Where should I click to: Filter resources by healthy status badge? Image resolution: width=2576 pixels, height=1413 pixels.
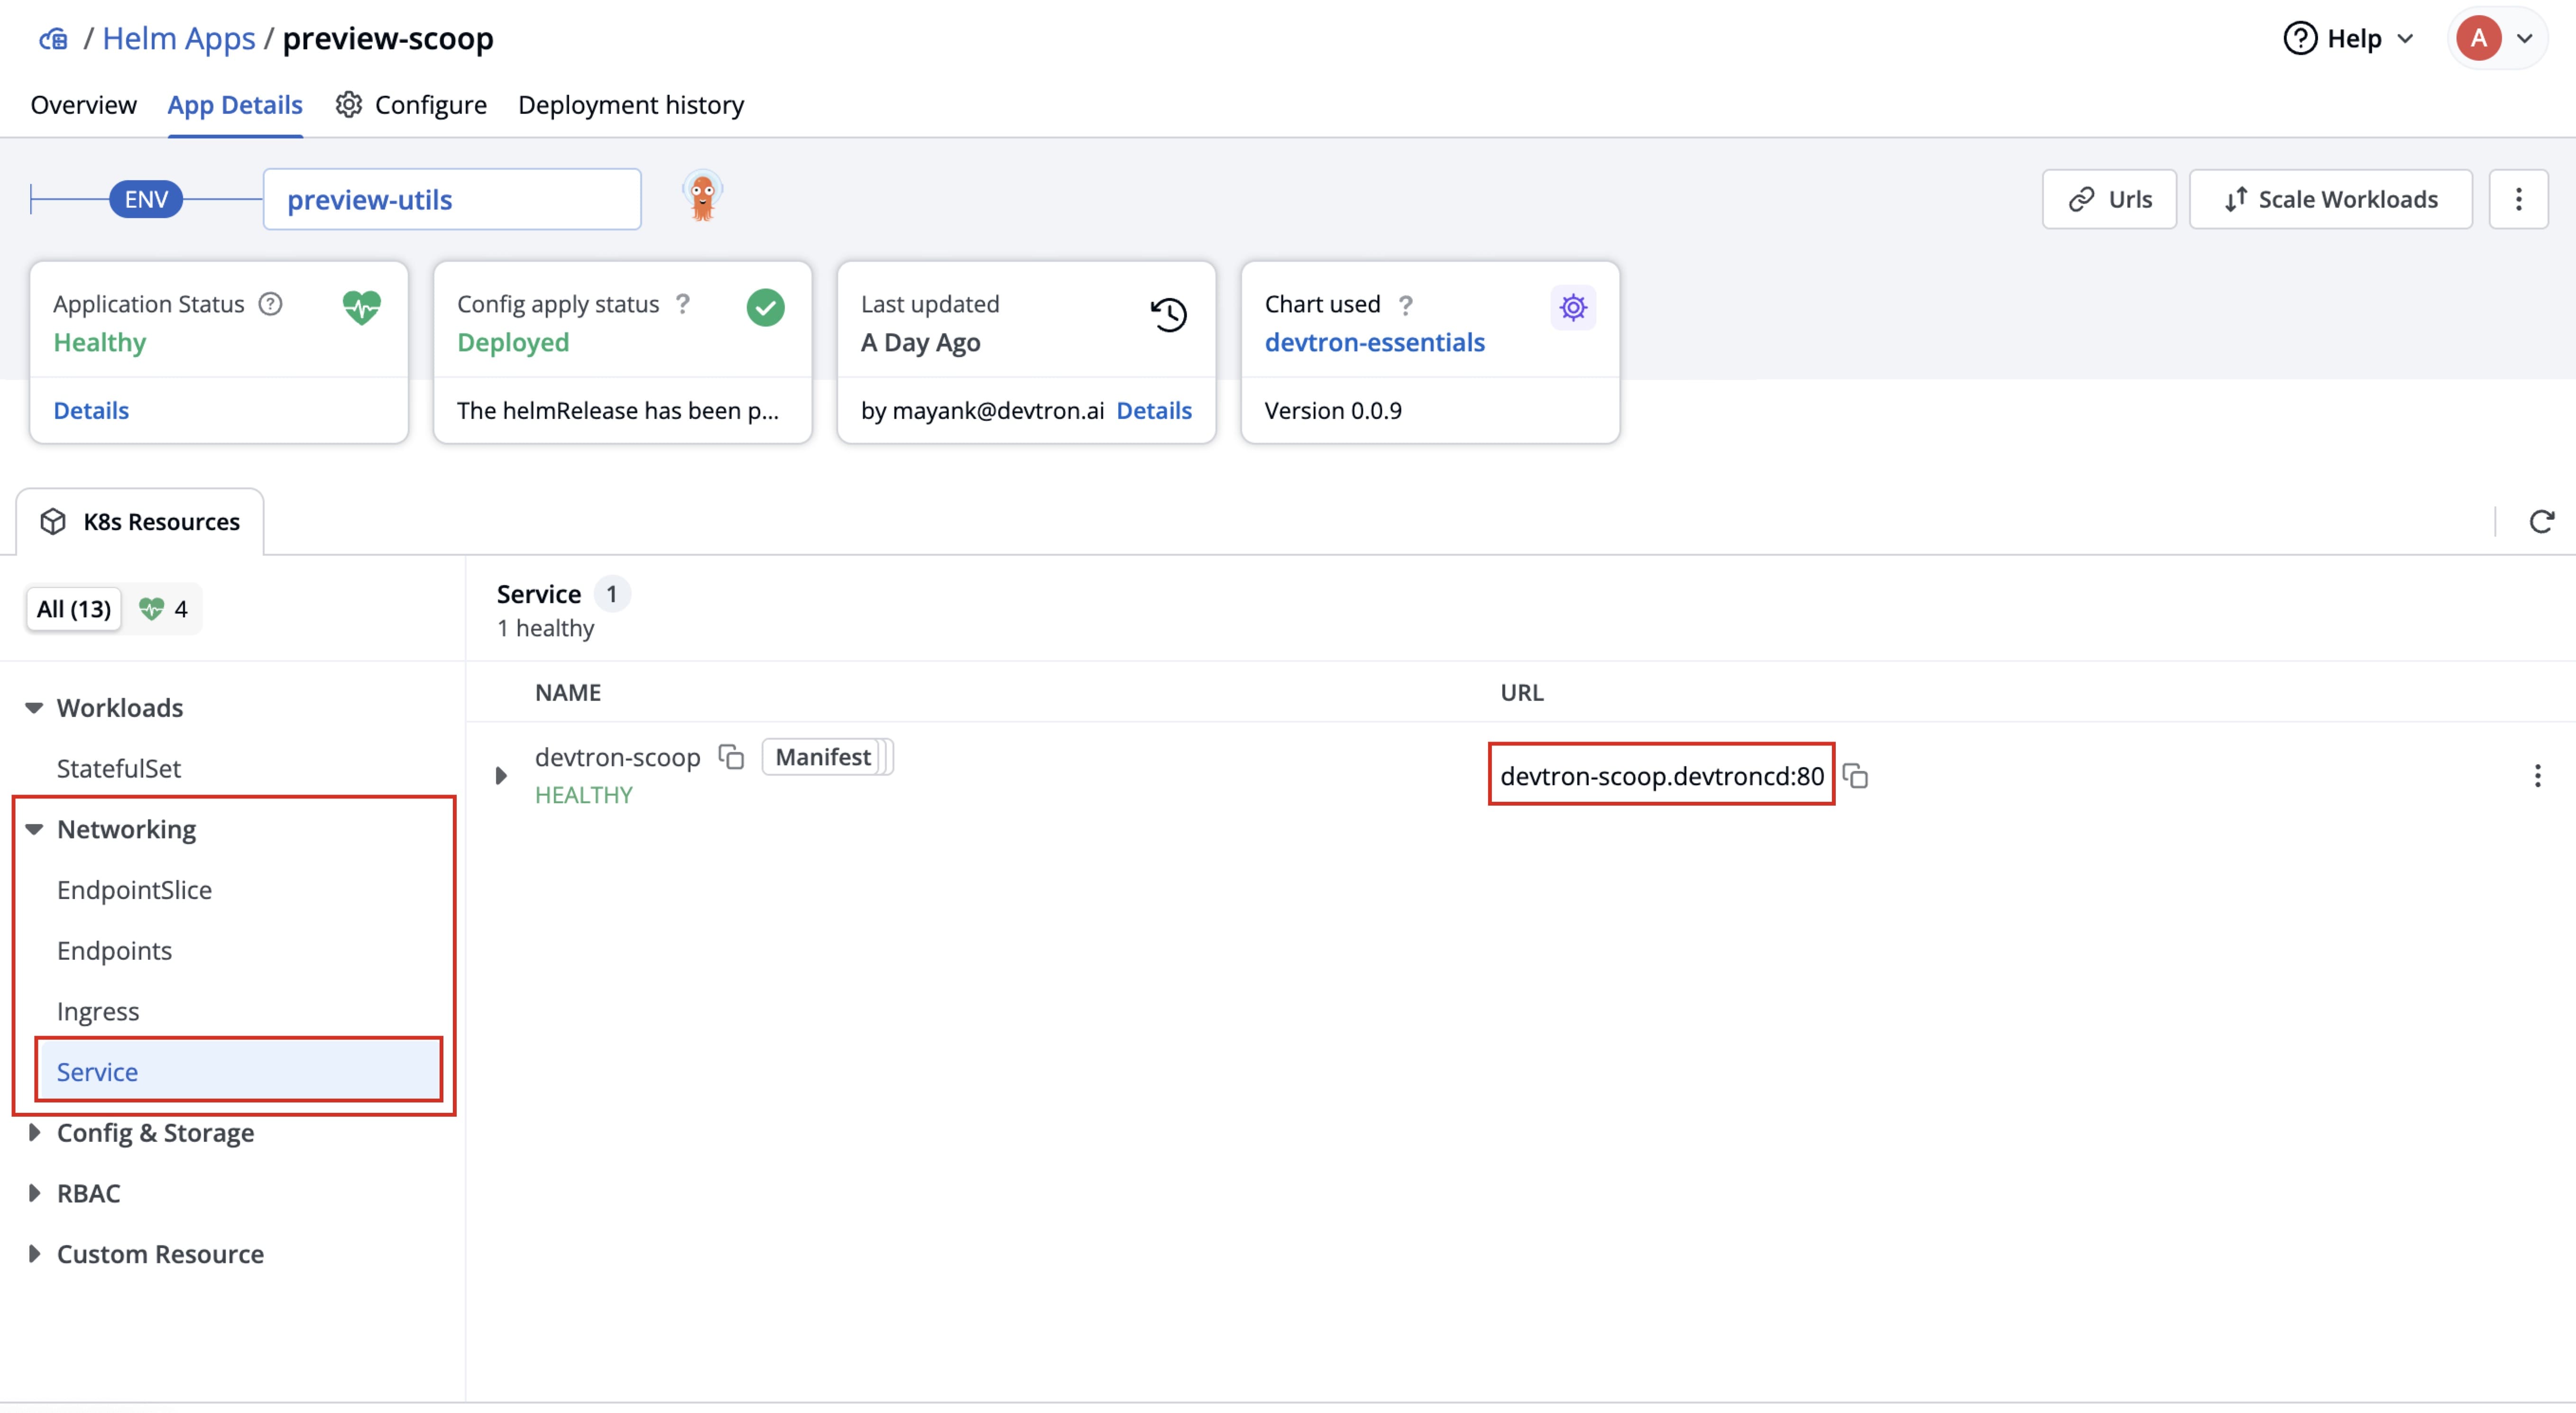pyautogui.click(x=163, y=608)
